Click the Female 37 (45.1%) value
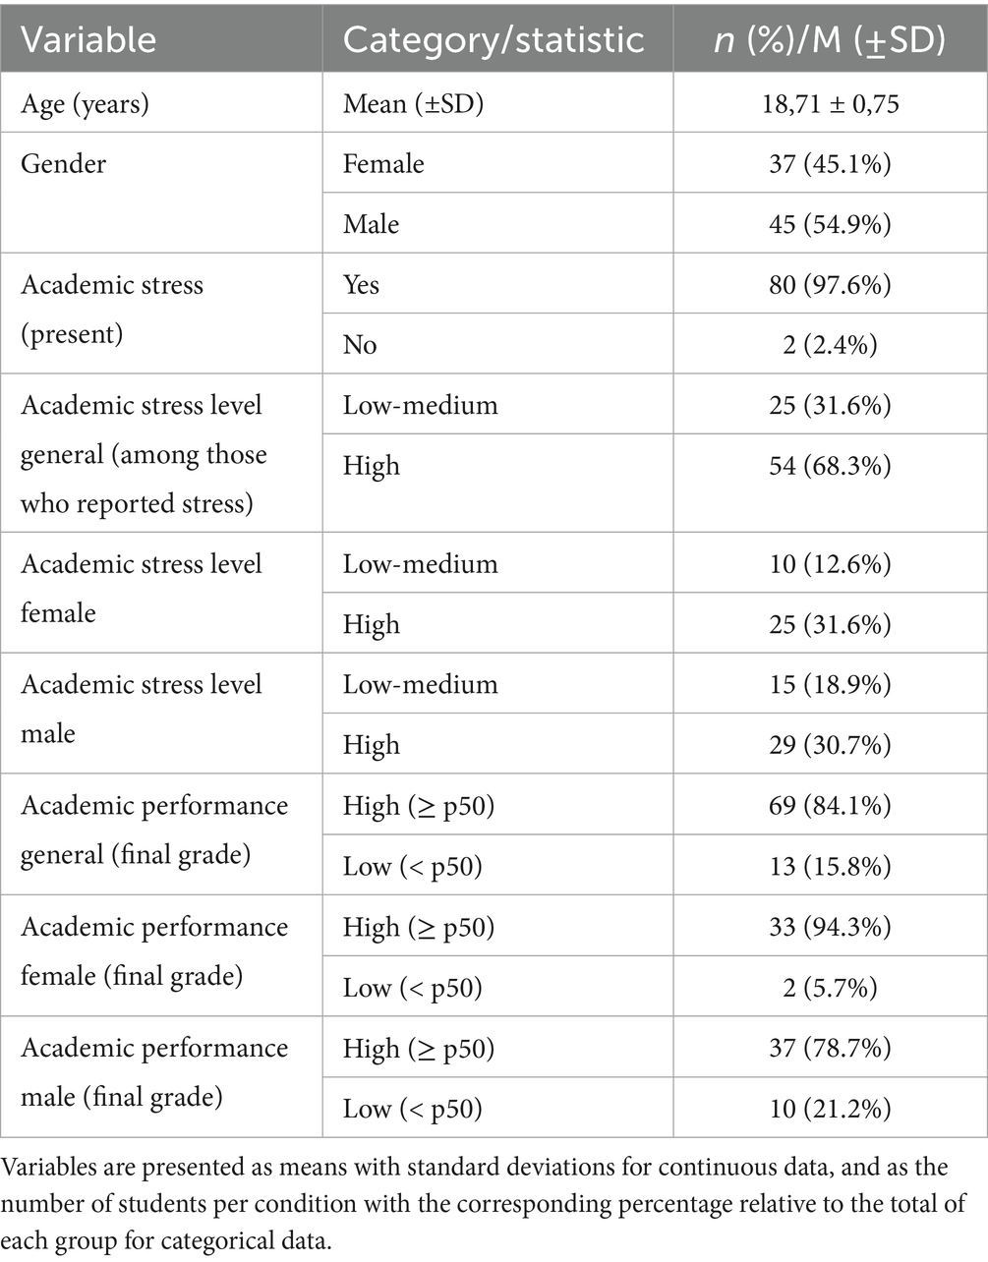The width and height of the screenshot is (988, 1262). tap(830, 163)
